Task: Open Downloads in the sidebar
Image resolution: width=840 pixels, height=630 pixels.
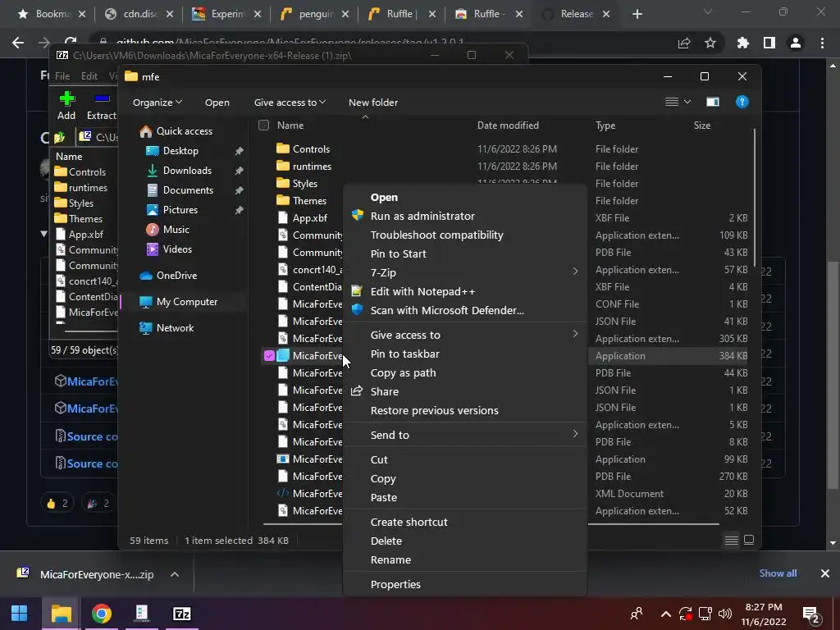Action: tap(180, 171)
